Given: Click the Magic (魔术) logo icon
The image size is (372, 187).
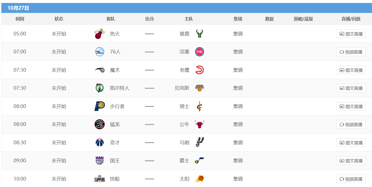Looking at the screenshot, I should (x=99, y=70).
